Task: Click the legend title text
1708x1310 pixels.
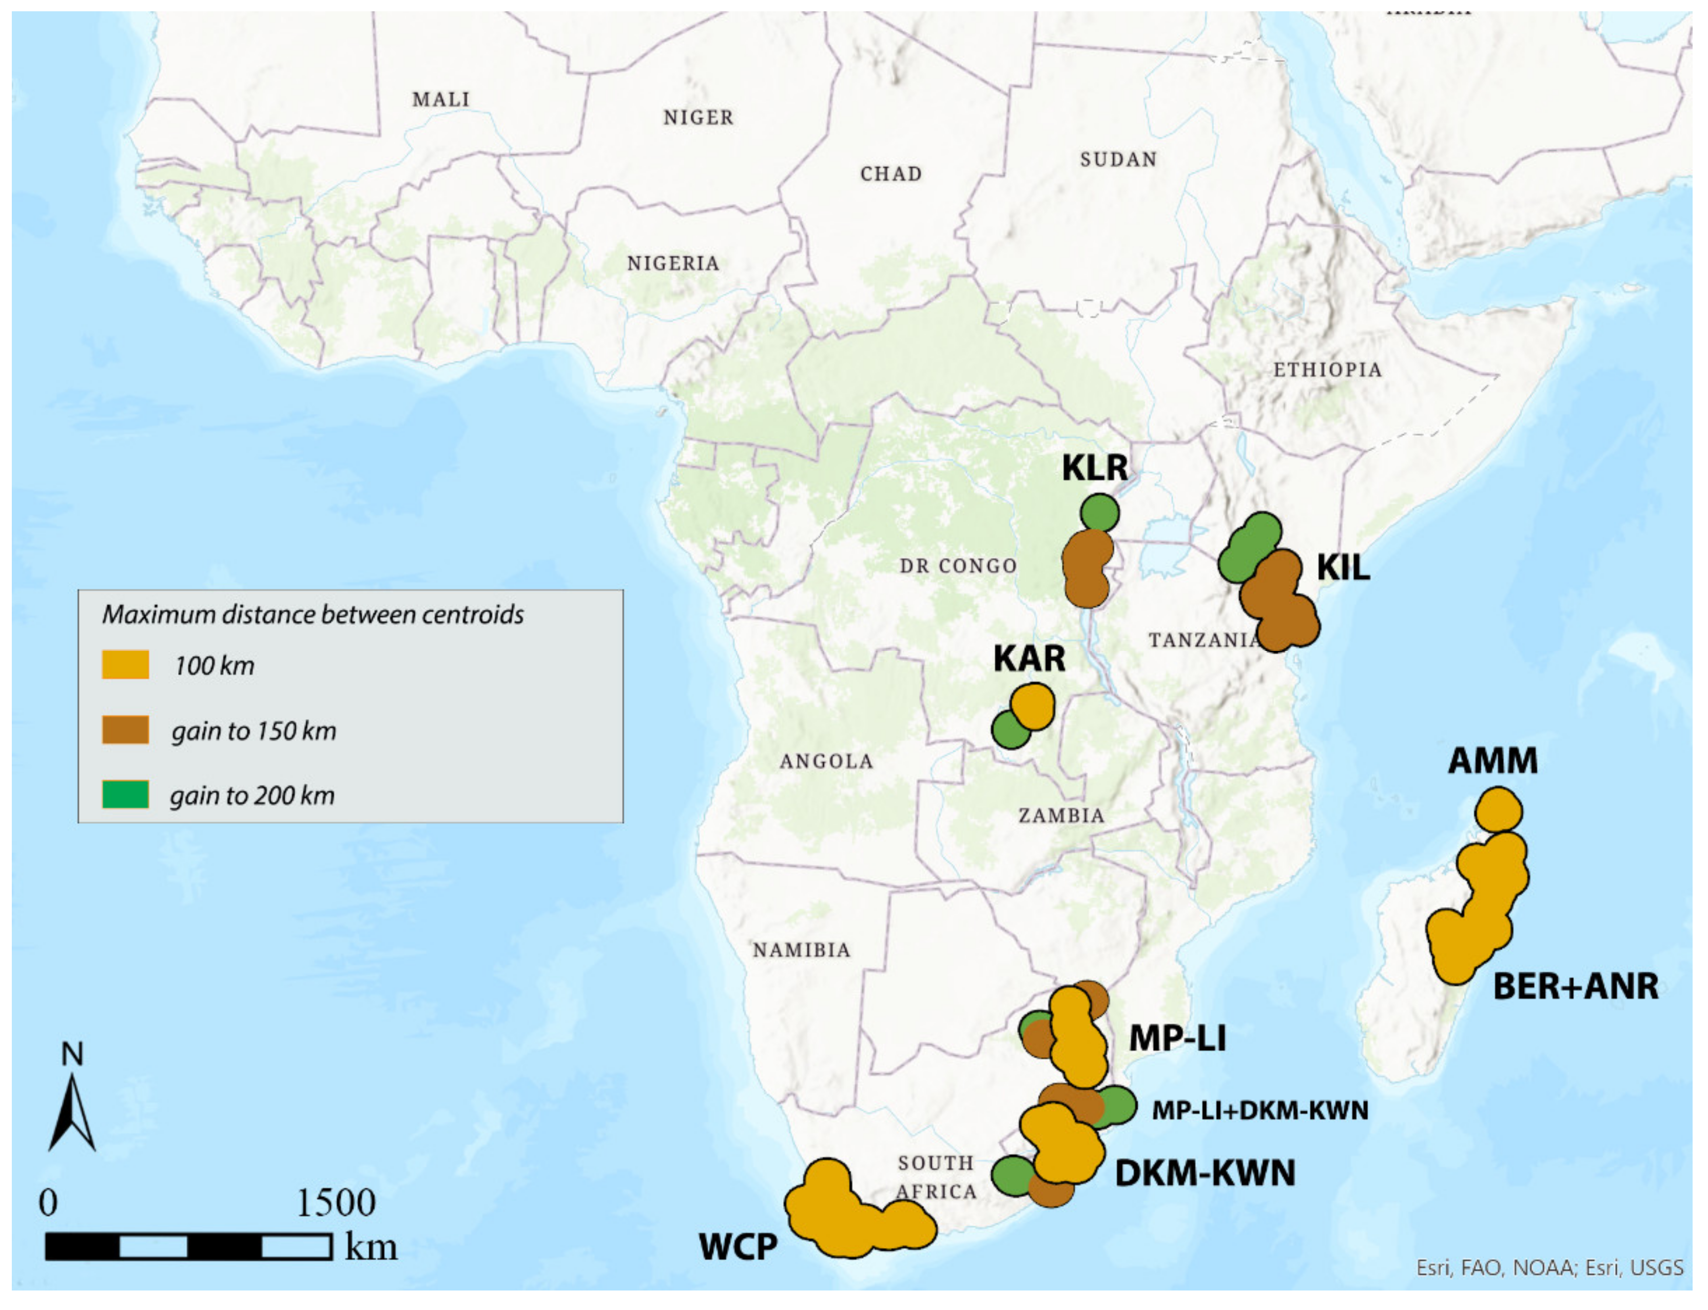Action: coord(313,614)
